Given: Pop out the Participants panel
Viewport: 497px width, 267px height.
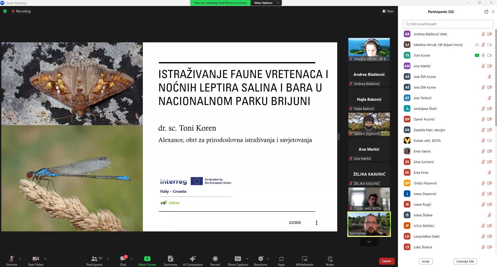Looking at the screenshot, I should pyautogui.click(x=486, y=12).
